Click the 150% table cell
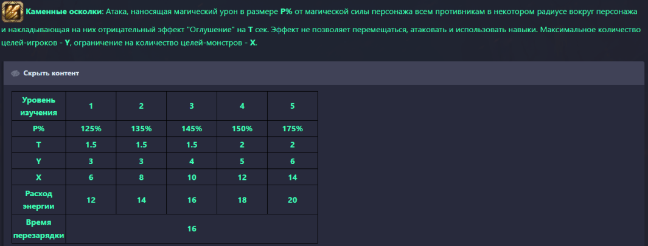Viewport: 648px width, 246px height. point(242,129)
